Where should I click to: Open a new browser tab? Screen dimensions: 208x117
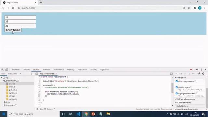[41, 3]
